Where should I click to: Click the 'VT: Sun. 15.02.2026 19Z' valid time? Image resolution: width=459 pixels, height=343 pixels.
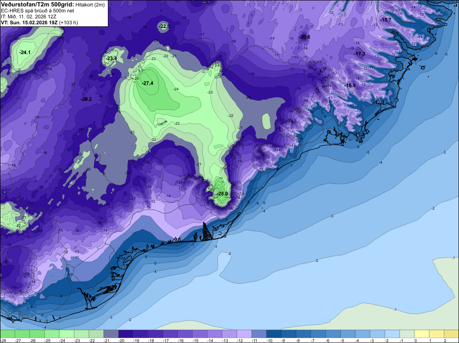pos(29,22)
